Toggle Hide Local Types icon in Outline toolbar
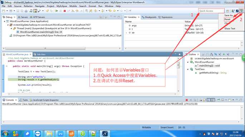 tap(228, 54)
